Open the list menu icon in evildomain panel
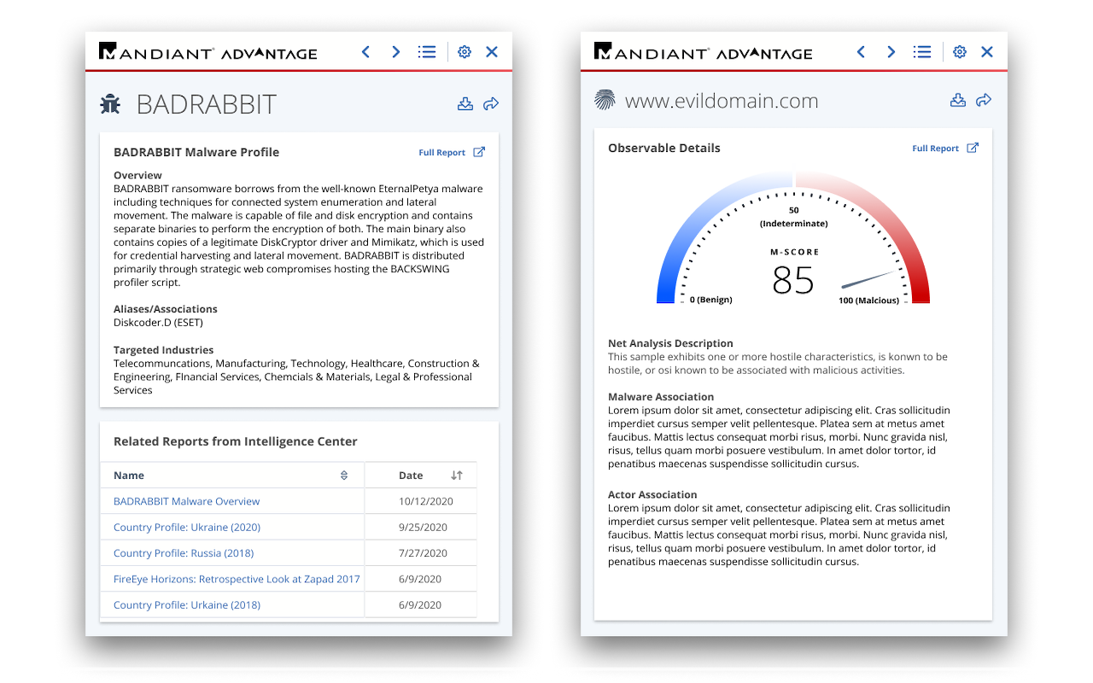Screen dimensions: 1093x683 [922, 52]
